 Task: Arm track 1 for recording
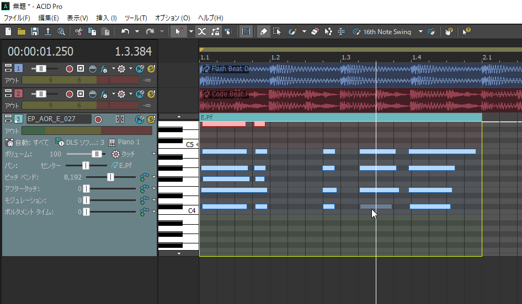coord(69,69)
